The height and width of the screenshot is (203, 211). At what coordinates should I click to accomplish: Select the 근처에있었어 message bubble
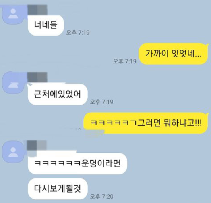click(x=58, y=94)
